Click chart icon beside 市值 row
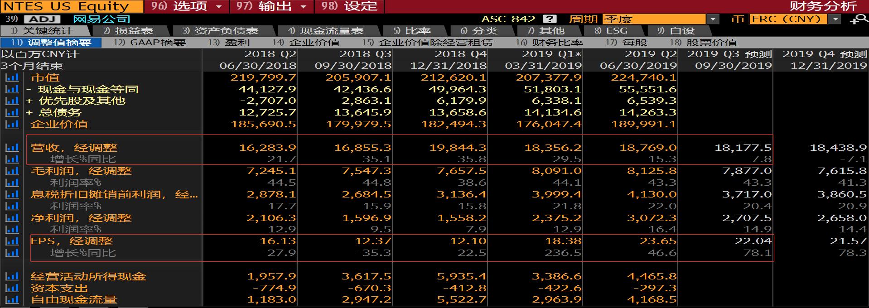 click(12, 77)
